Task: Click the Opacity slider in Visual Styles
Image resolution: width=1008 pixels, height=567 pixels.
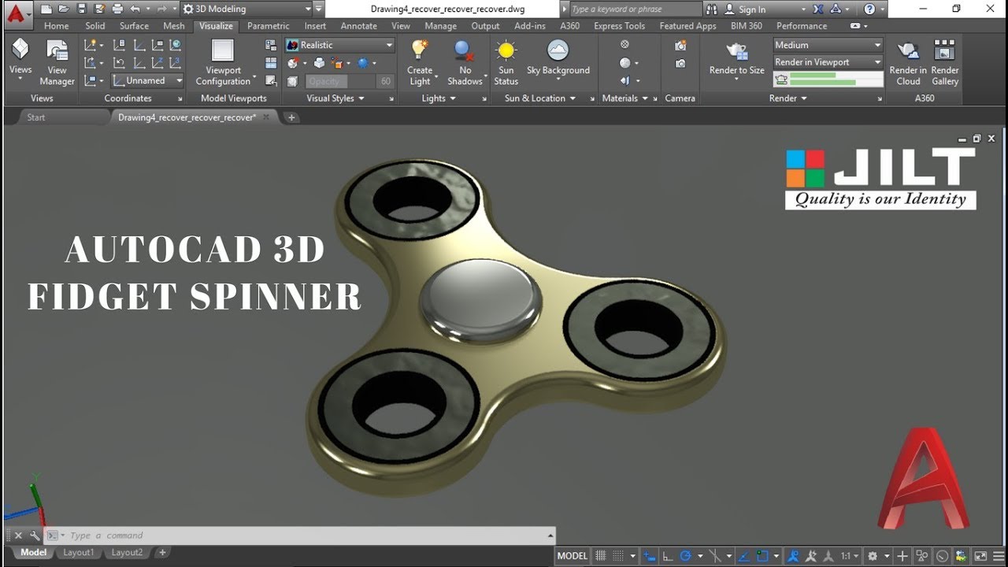Action: click(x=339, y=81)
